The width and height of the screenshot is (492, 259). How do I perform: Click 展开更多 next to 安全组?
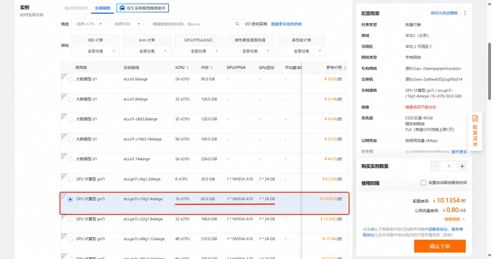coord(459,152)
